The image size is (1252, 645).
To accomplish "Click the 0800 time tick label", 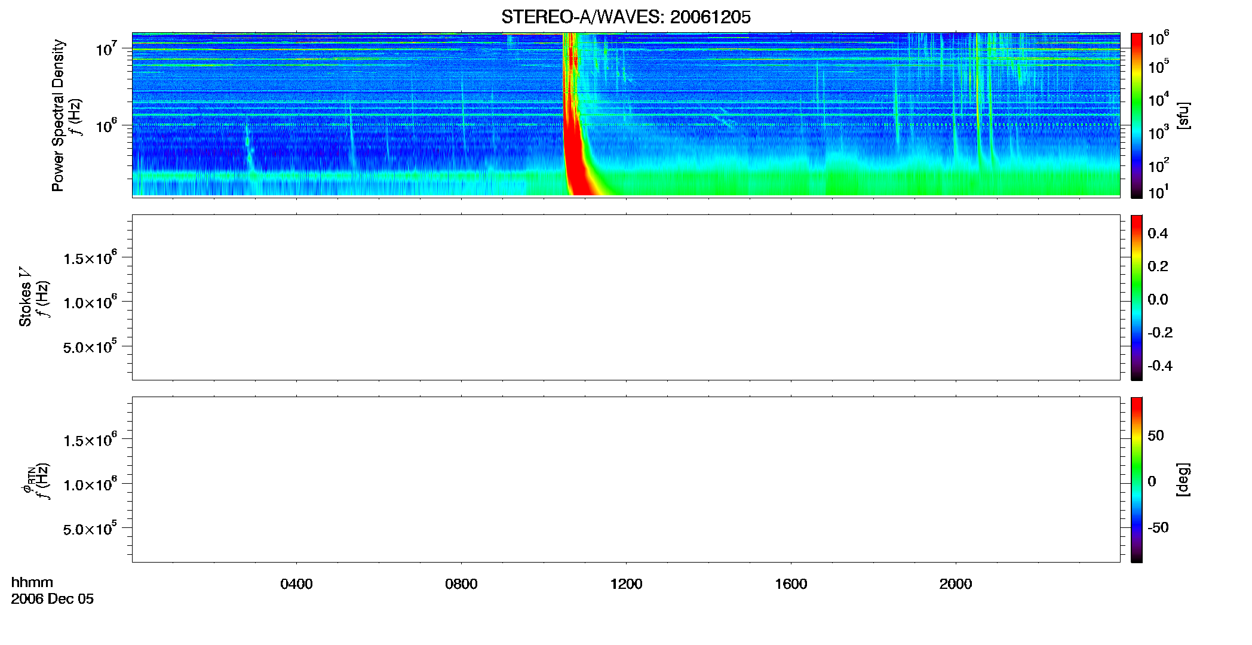I will [x=461, y=584].
